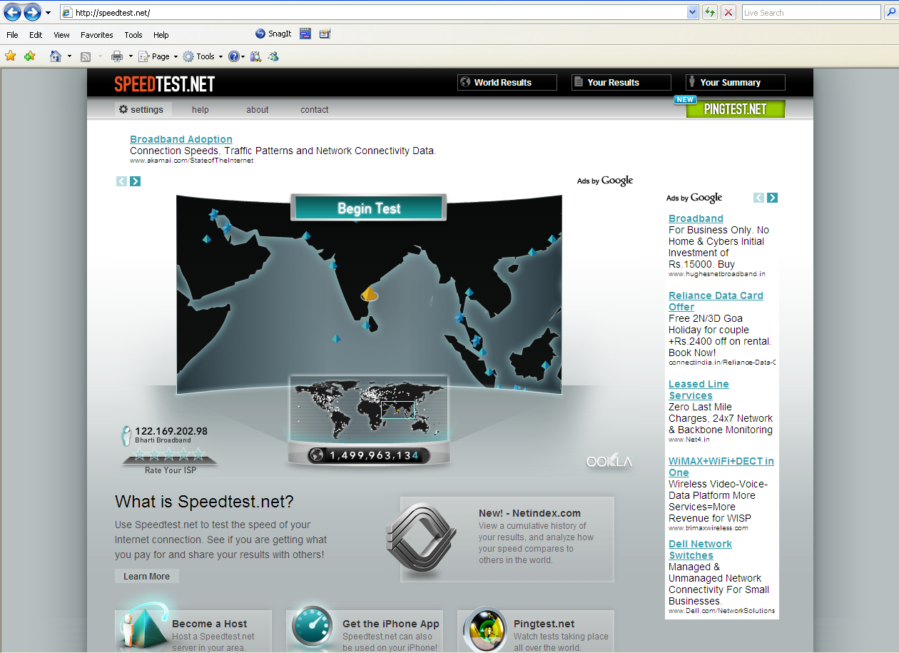The height and width of the screenshot is (653, 899).
Task: Expand the address bar URL history dropdown
Action: (x=692, y=13)
